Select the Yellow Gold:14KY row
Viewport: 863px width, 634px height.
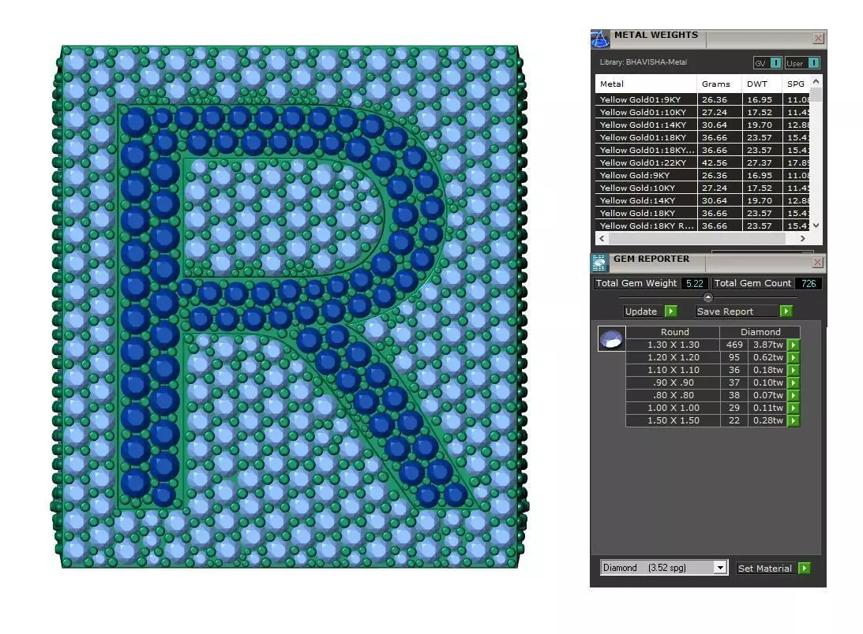pos(702,201)
